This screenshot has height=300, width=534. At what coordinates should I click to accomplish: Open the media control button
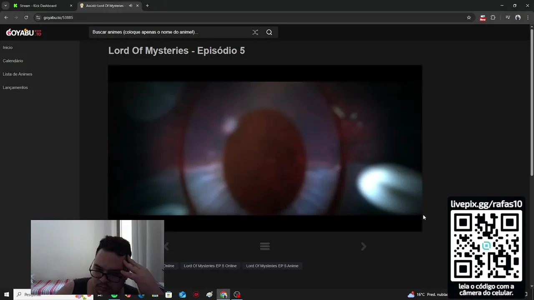point(508,17)
